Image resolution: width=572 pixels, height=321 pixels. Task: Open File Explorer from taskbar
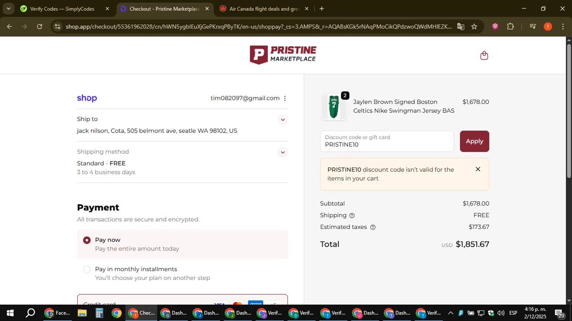[82, 313]
